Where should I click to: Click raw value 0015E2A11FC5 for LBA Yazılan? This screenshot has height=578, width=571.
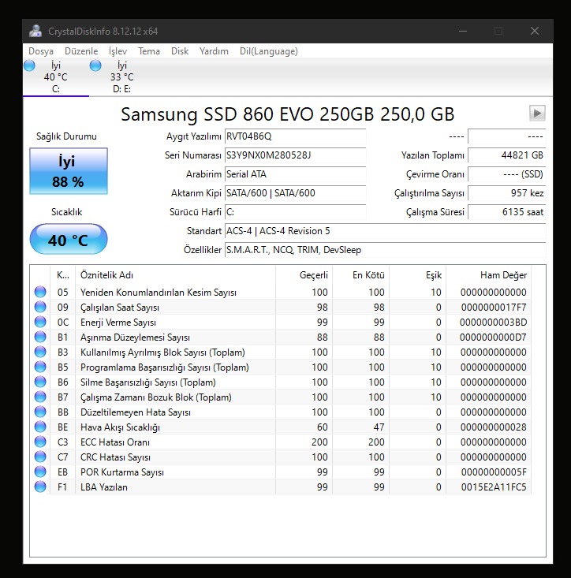pyautogui.click(x=494, y=487)
